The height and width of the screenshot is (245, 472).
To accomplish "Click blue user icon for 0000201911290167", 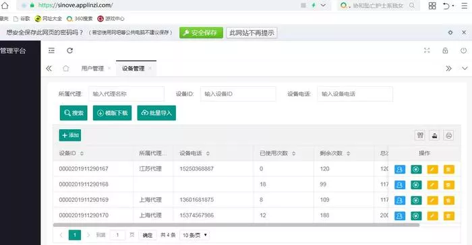I will [400, 170].
